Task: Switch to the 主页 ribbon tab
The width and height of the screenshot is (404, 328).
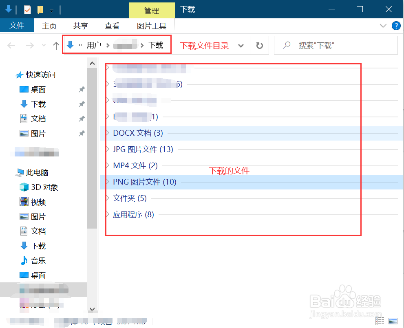Action: [49, 26]
